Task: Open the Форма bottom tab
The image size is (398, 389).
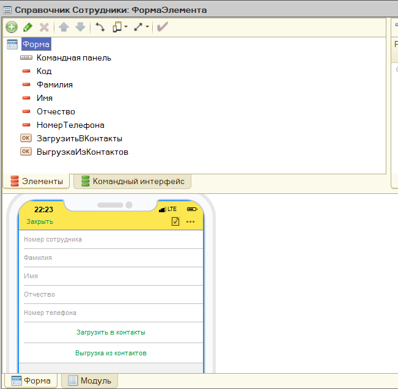Action: [31, 380]
